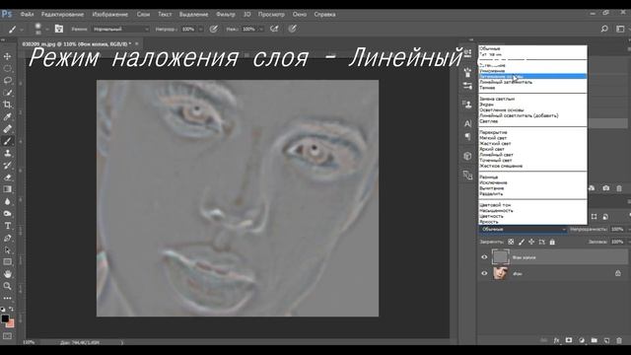
Task: Select the Pen tool
Action: pos(7,238)
